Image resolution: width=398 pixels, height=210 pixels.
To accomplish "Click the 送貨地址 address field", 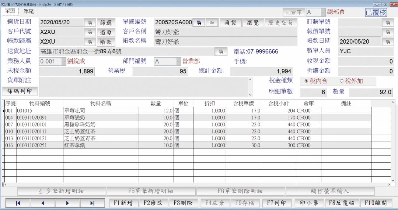I will click(127, 52).
